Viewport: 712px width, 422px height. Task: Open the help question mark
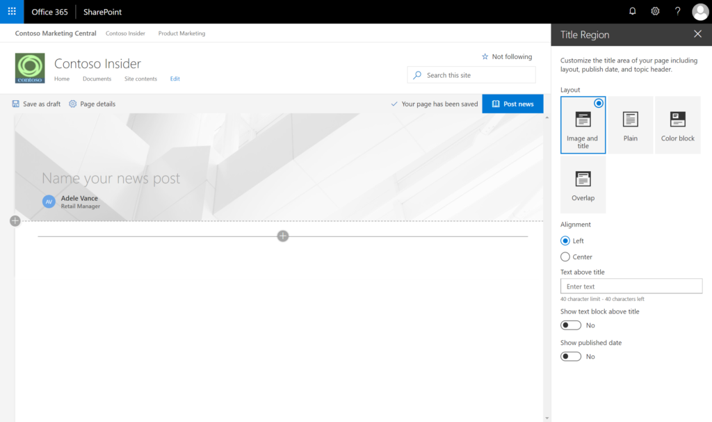pyautogui.click(x=677, y=11)
